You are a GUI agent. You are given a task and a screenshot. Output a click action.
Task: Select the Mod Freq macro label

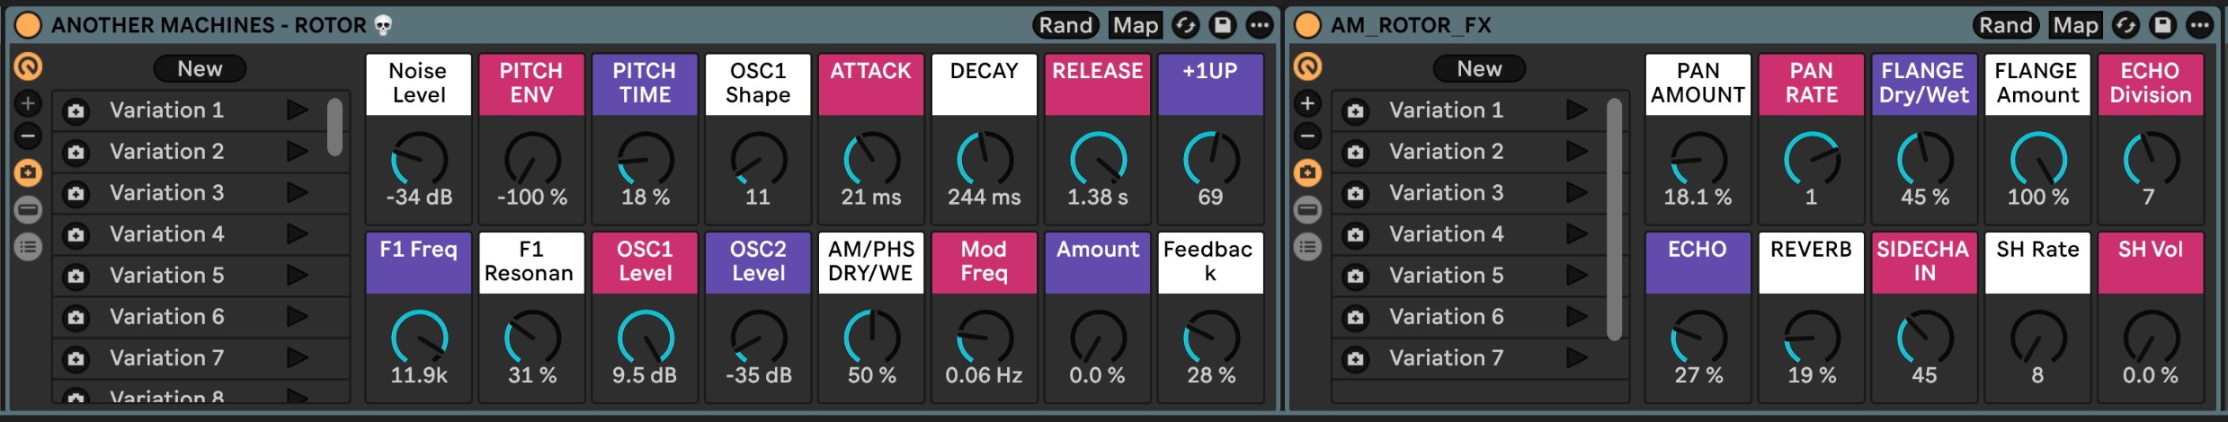[985, 262]
